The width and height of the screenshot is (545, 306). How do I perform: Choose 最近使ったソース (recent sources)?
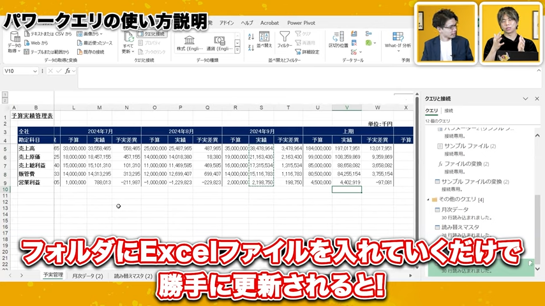[94, 43]
